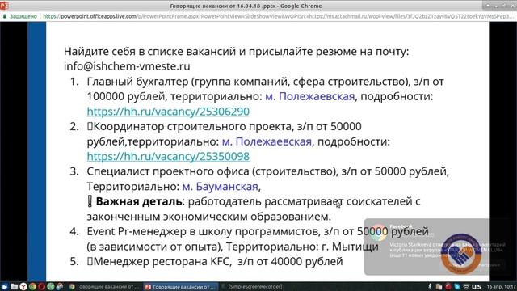Click the 'м. Бауманская' metro text
This screenshot has width=517, height=291.
[x=221, y=187]
